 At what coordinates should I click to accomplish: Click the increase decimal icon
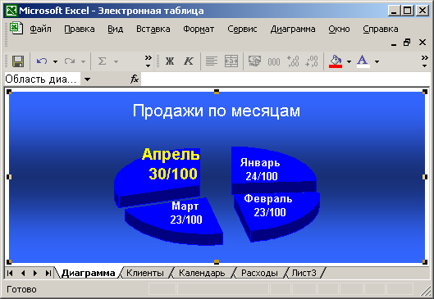pos(293,61)
